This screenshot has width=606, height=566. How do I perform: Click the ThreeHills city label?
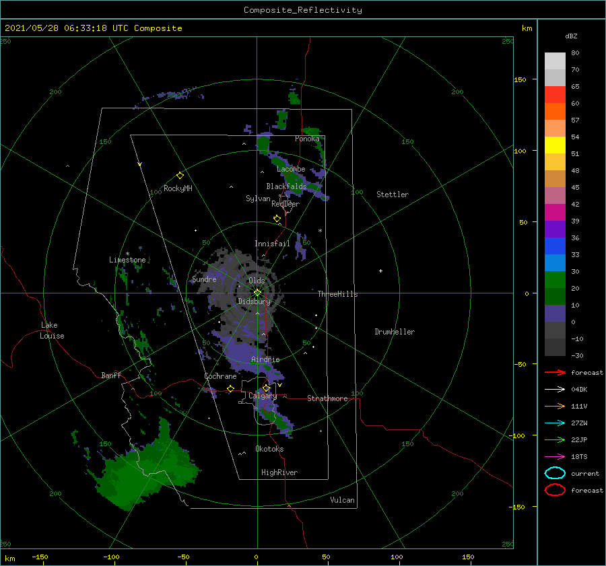pyautogui.click(x=337, y=294)
